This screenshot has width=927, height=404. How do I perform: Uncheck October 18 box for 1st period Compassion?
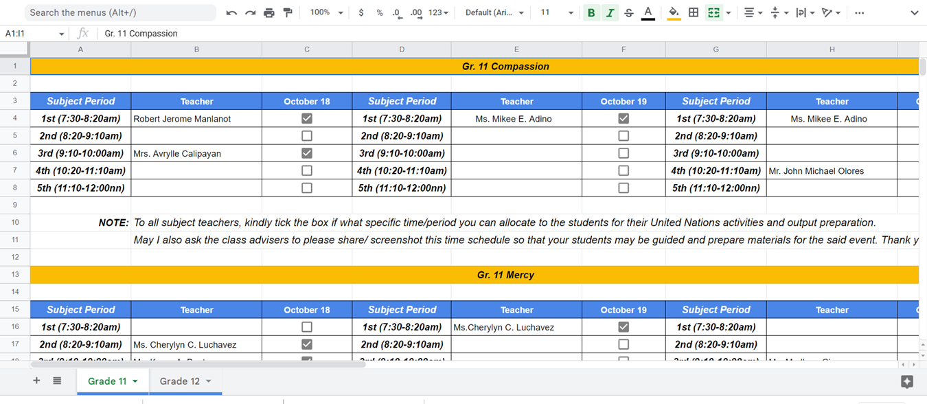[307, 118]
